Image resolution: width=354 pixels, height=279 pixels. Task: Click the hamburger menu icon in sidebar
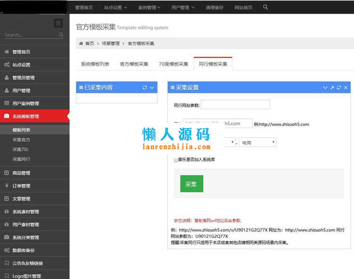tap(58, 23)
